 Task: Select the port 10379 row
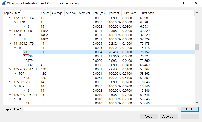pyautogui.click(x=99, y=60)
